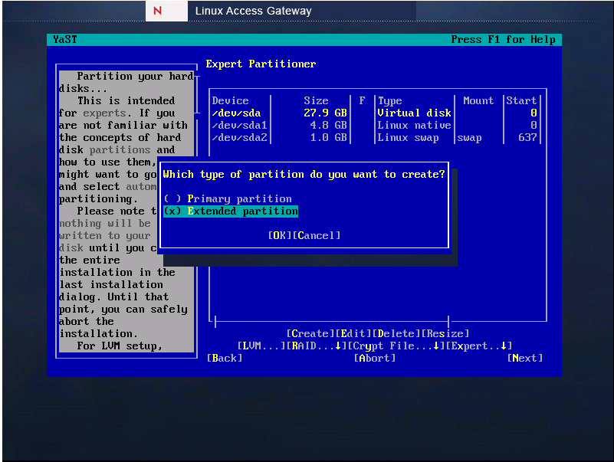Proceed with the Next button
The image size is (614, 462).
(525, 358)
